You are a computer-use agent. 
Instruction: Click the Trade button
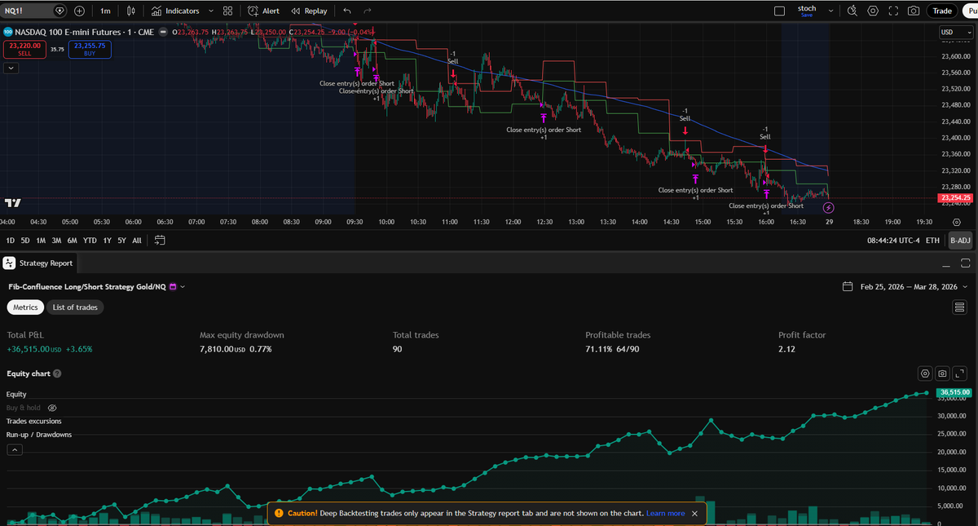pyautogui.click(x=941, y=11)
